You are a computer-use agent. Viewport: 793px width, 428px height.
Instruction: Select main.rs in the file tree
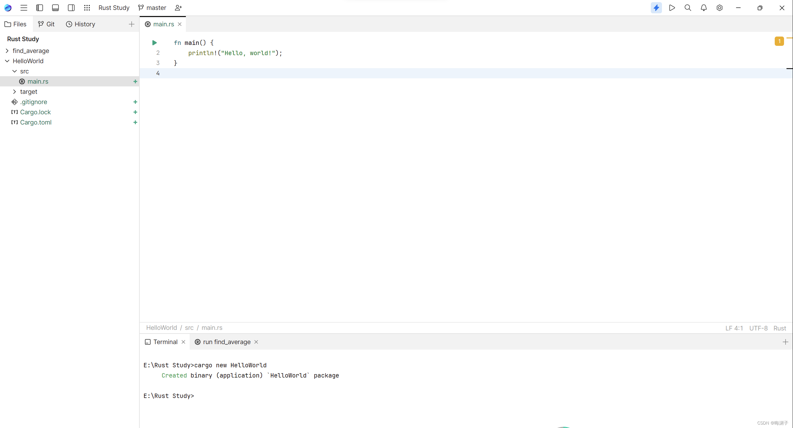click(69, 81)
